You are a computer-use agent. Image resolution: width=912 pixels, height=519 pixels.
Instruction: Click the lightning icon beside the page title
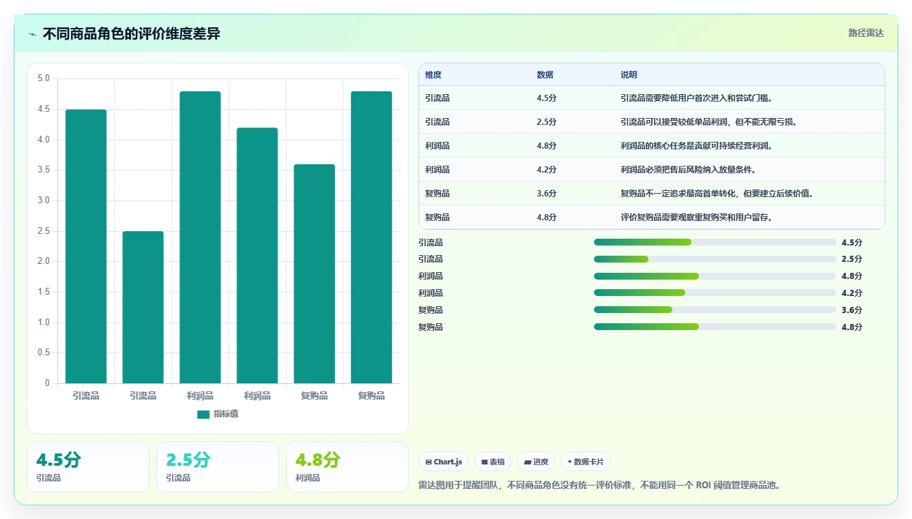pos(33,34)
